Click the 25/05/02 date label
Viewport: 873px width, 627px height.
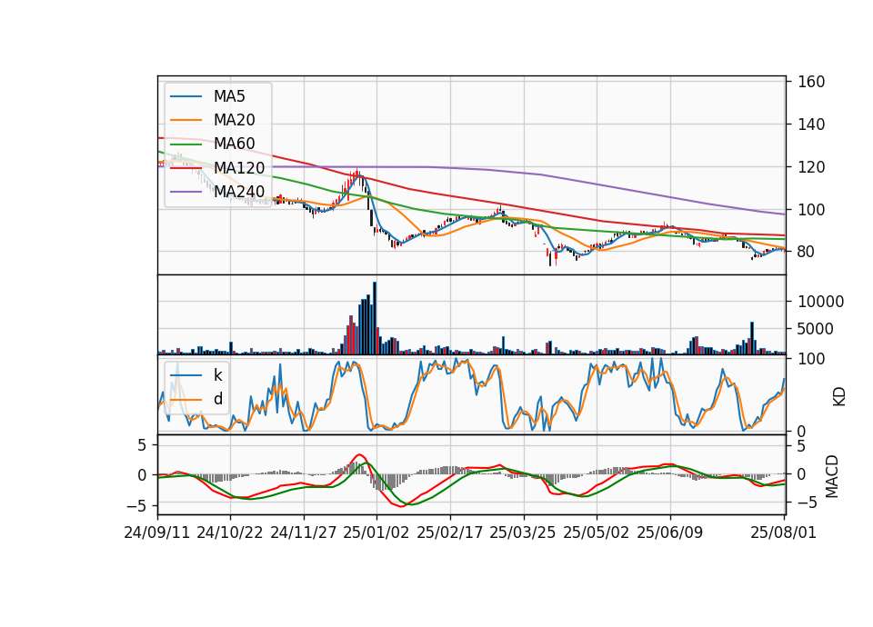[597, 532]
